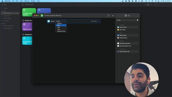Select Text in the input type menu

(x=61, y=21)
